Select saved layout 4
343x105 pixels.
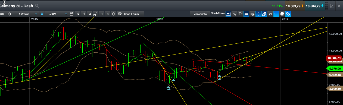102,14
